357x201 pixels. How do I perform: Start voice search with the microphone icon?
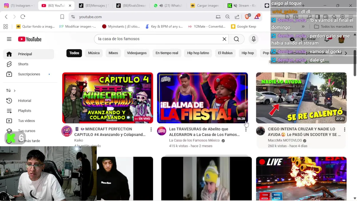(x=254, y=39)
